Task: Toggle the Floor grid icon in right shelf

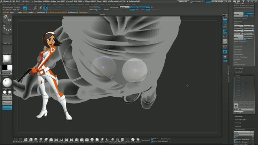Action: point(225,26)
